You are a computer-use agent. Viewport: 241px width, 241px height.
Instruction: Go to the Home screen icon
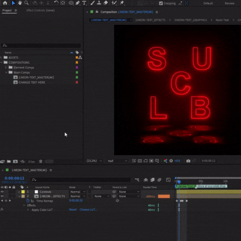6,3
